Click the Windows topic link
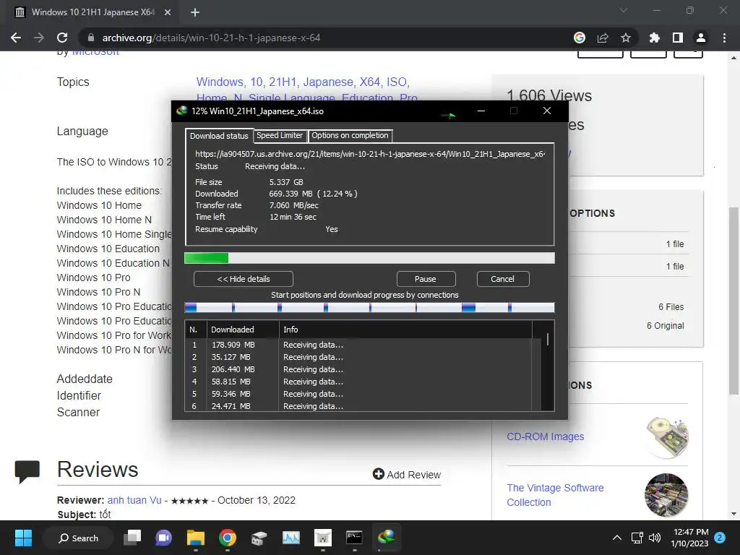Image resolution: width=740 pixels, height=555 pixels. point(220,82)
